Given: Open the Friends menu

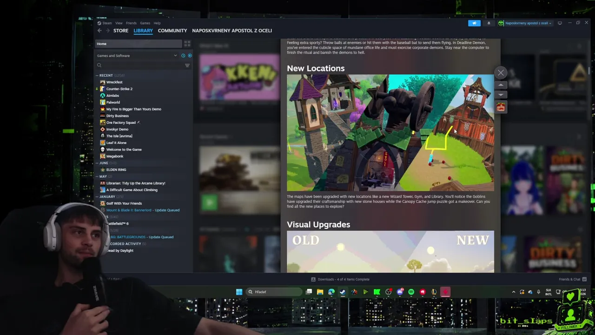Looking at the screenshot, I should 131,23.
